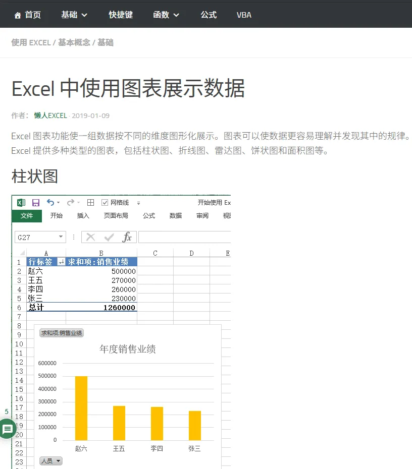Click the formula bar Enter checkmark icon

point(109,238)
